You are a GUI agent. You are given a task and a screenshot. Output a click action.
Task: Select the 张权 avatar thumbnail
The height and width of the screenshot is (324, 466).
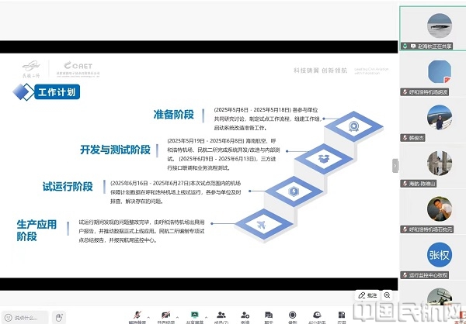click(x=432, y=255)
